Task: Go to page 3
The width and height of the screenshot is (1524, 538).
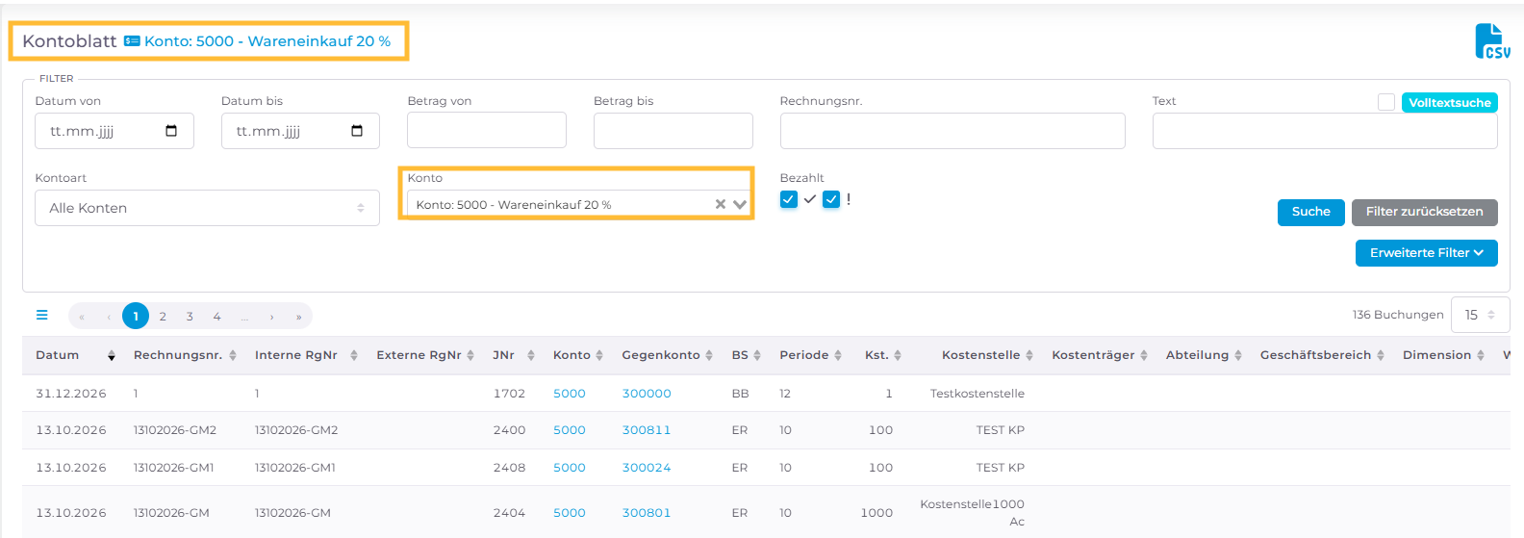Action: pyautogui.click(x=190, y=316)
